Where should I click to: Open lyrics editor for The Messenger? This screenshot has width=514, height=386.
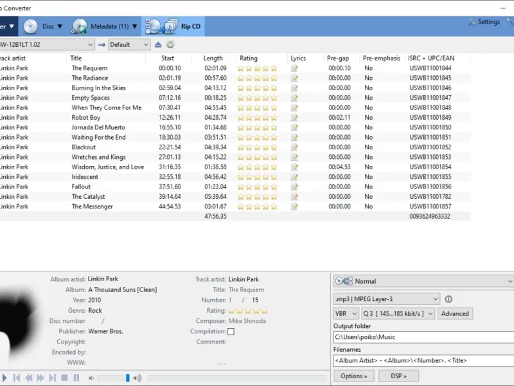point(294,207)
